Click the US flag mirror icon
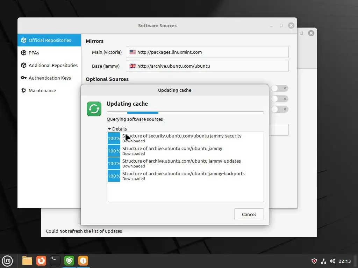Viewport: 358px width, 268px height. pyautogui.click(x=133, y=52)
